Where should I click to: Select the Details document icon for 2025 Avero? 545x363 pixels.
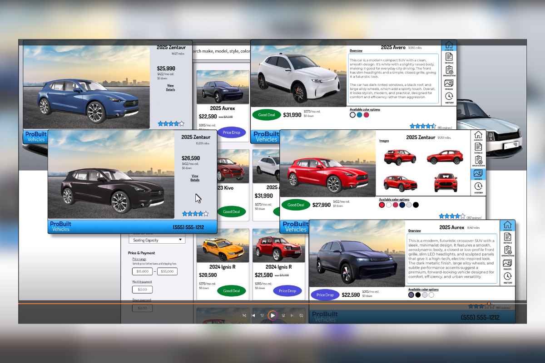(x=450, y=56)
